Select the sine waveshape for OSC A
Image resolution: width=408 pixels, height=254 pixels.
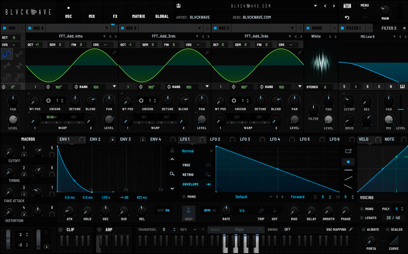click(6, 54)
